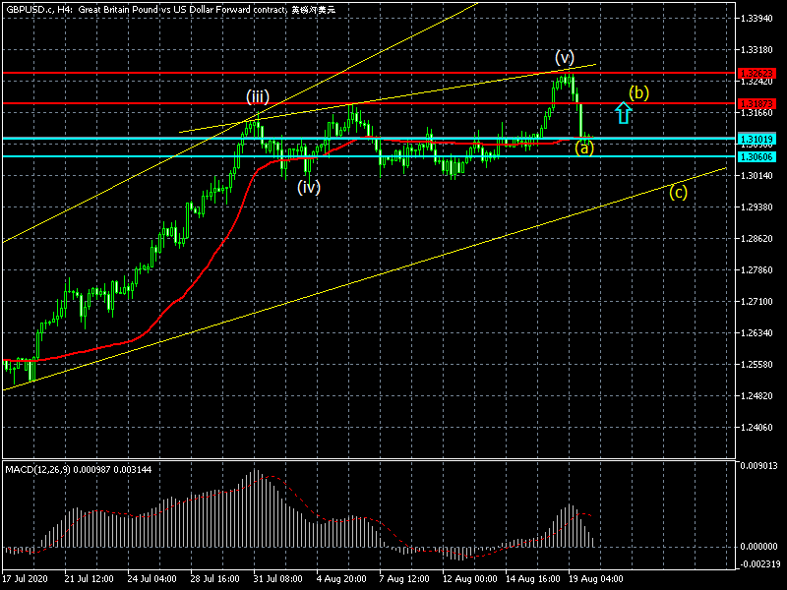This screenshot has width=787, height=590.
Task: Click the 1.24060 price scale value
Action: 758,428
